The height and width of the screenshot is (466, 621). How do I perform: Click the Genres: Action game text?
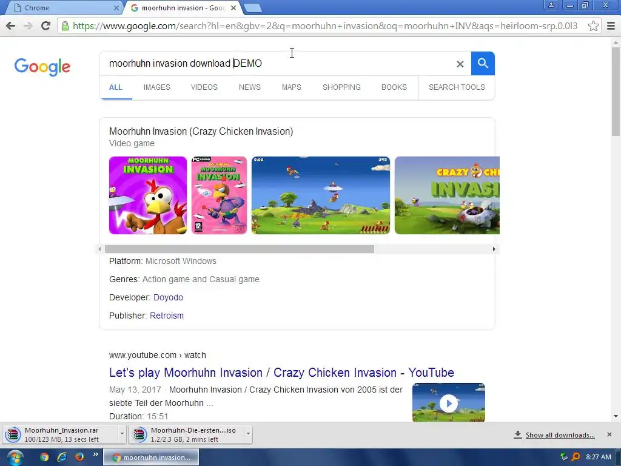click(184, 279)
